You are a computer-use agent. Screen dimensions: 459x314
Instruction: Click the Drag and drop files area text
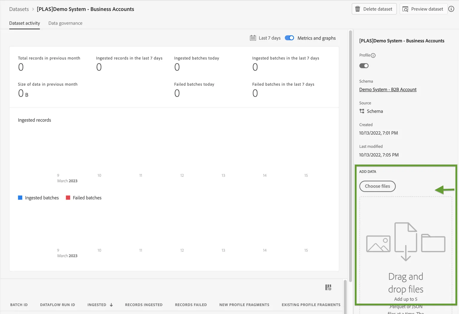tap(406, 283)
